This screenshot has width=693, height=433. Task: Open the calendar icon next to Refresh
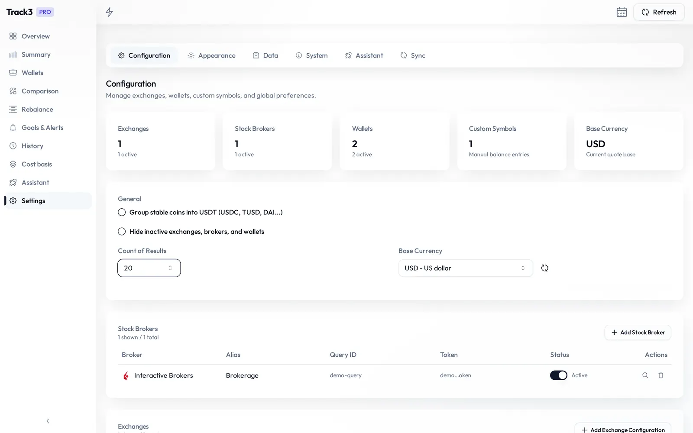[622, 12]
